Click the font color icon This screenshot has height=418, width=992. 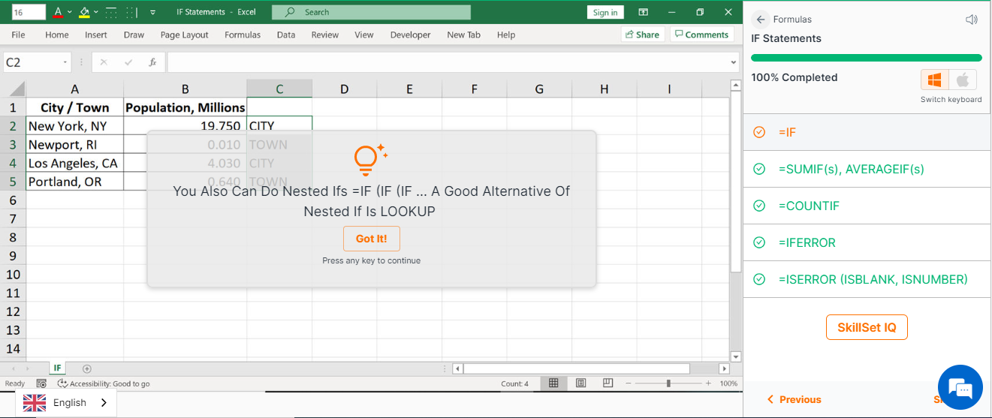pos(59,12)
